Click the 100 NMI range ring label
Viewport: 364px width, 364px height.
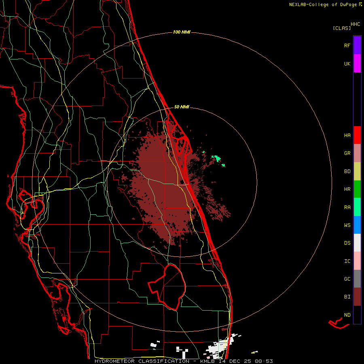[182, 32]
